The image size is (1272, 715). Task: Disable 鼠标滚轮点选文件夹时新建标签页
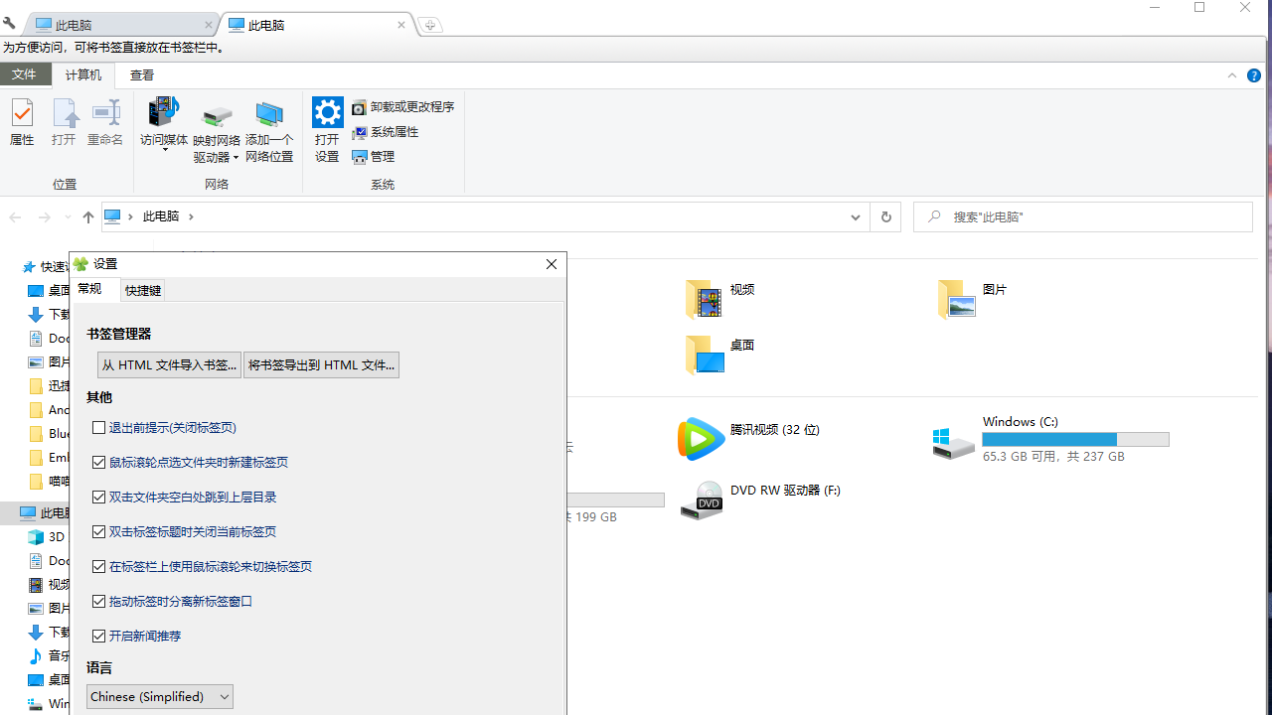coord(98,462)
